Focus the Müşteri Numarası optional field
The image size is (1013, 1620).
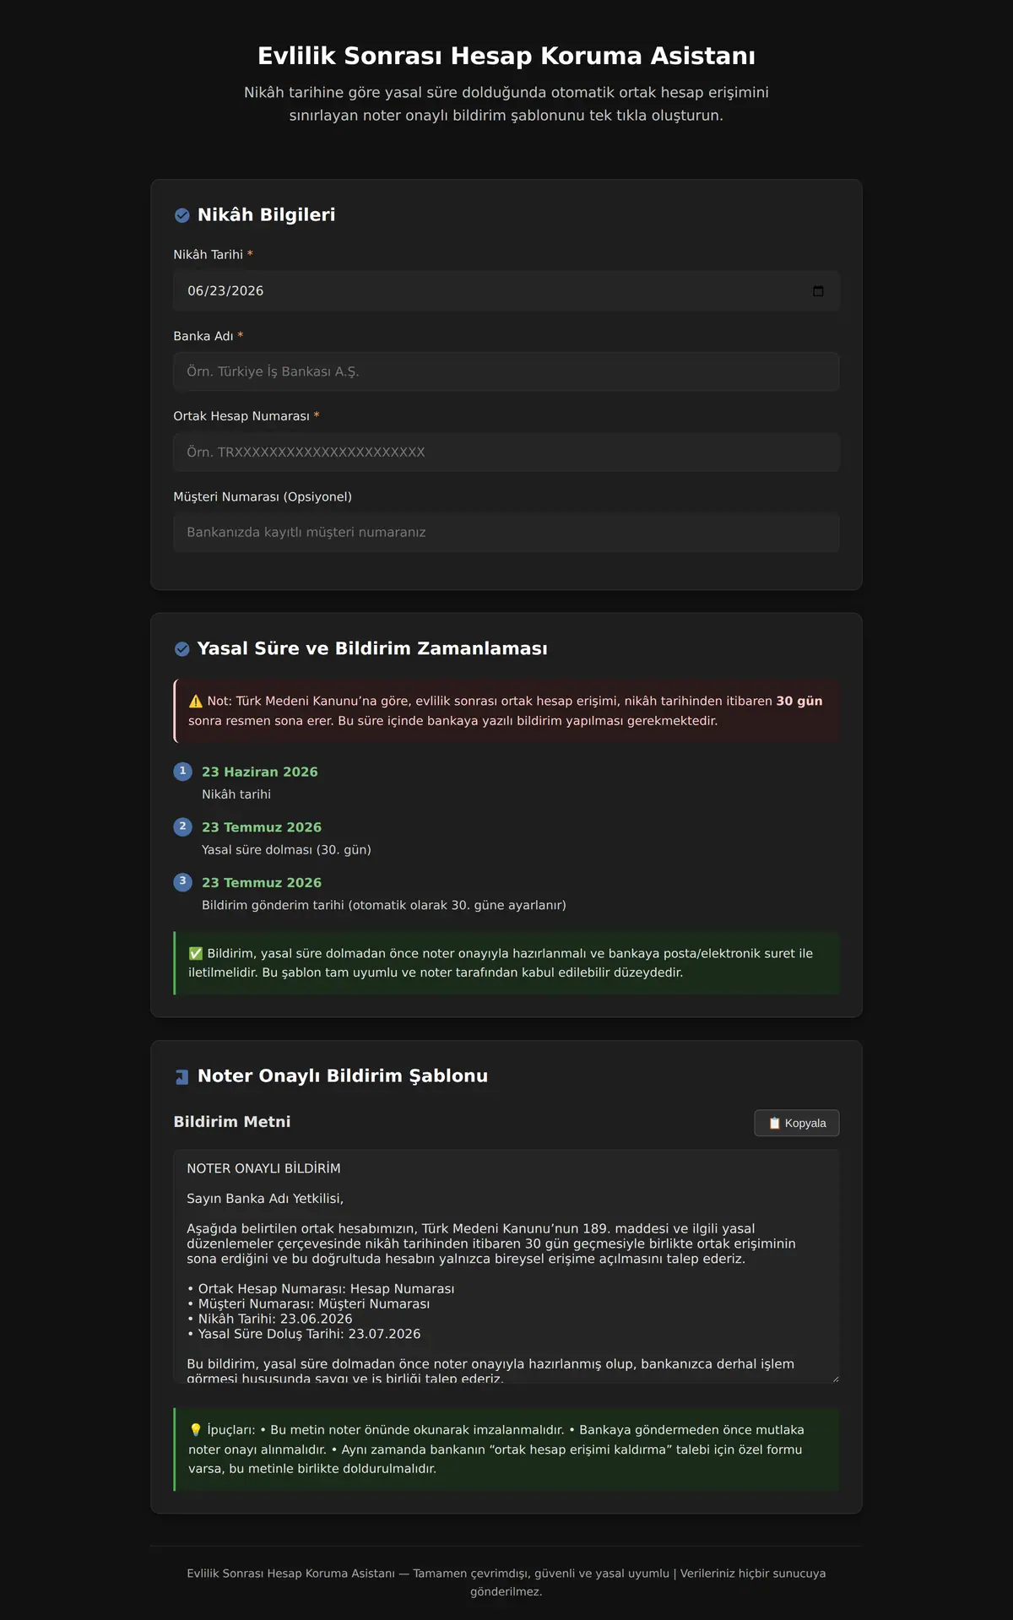[x=506, y=533]
